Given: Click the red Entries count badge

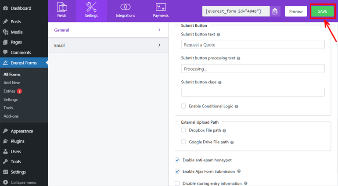Looking at the screenshot, I should point(19,91).
